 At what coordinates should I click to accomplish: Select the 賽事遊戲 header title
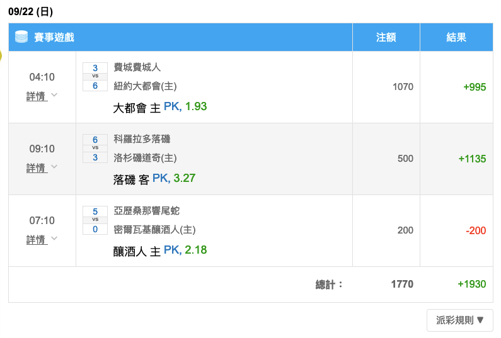coord(54,37)
